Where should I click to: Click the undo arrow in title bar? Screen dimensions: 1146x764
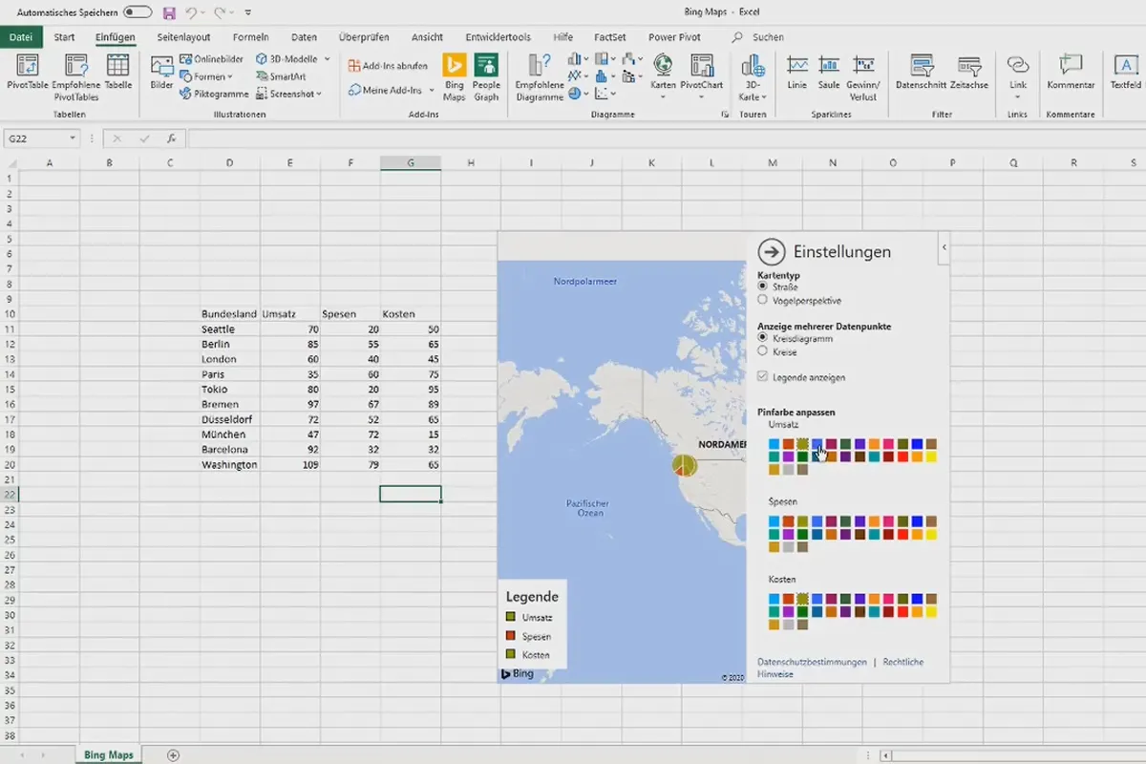coord(192,13)
